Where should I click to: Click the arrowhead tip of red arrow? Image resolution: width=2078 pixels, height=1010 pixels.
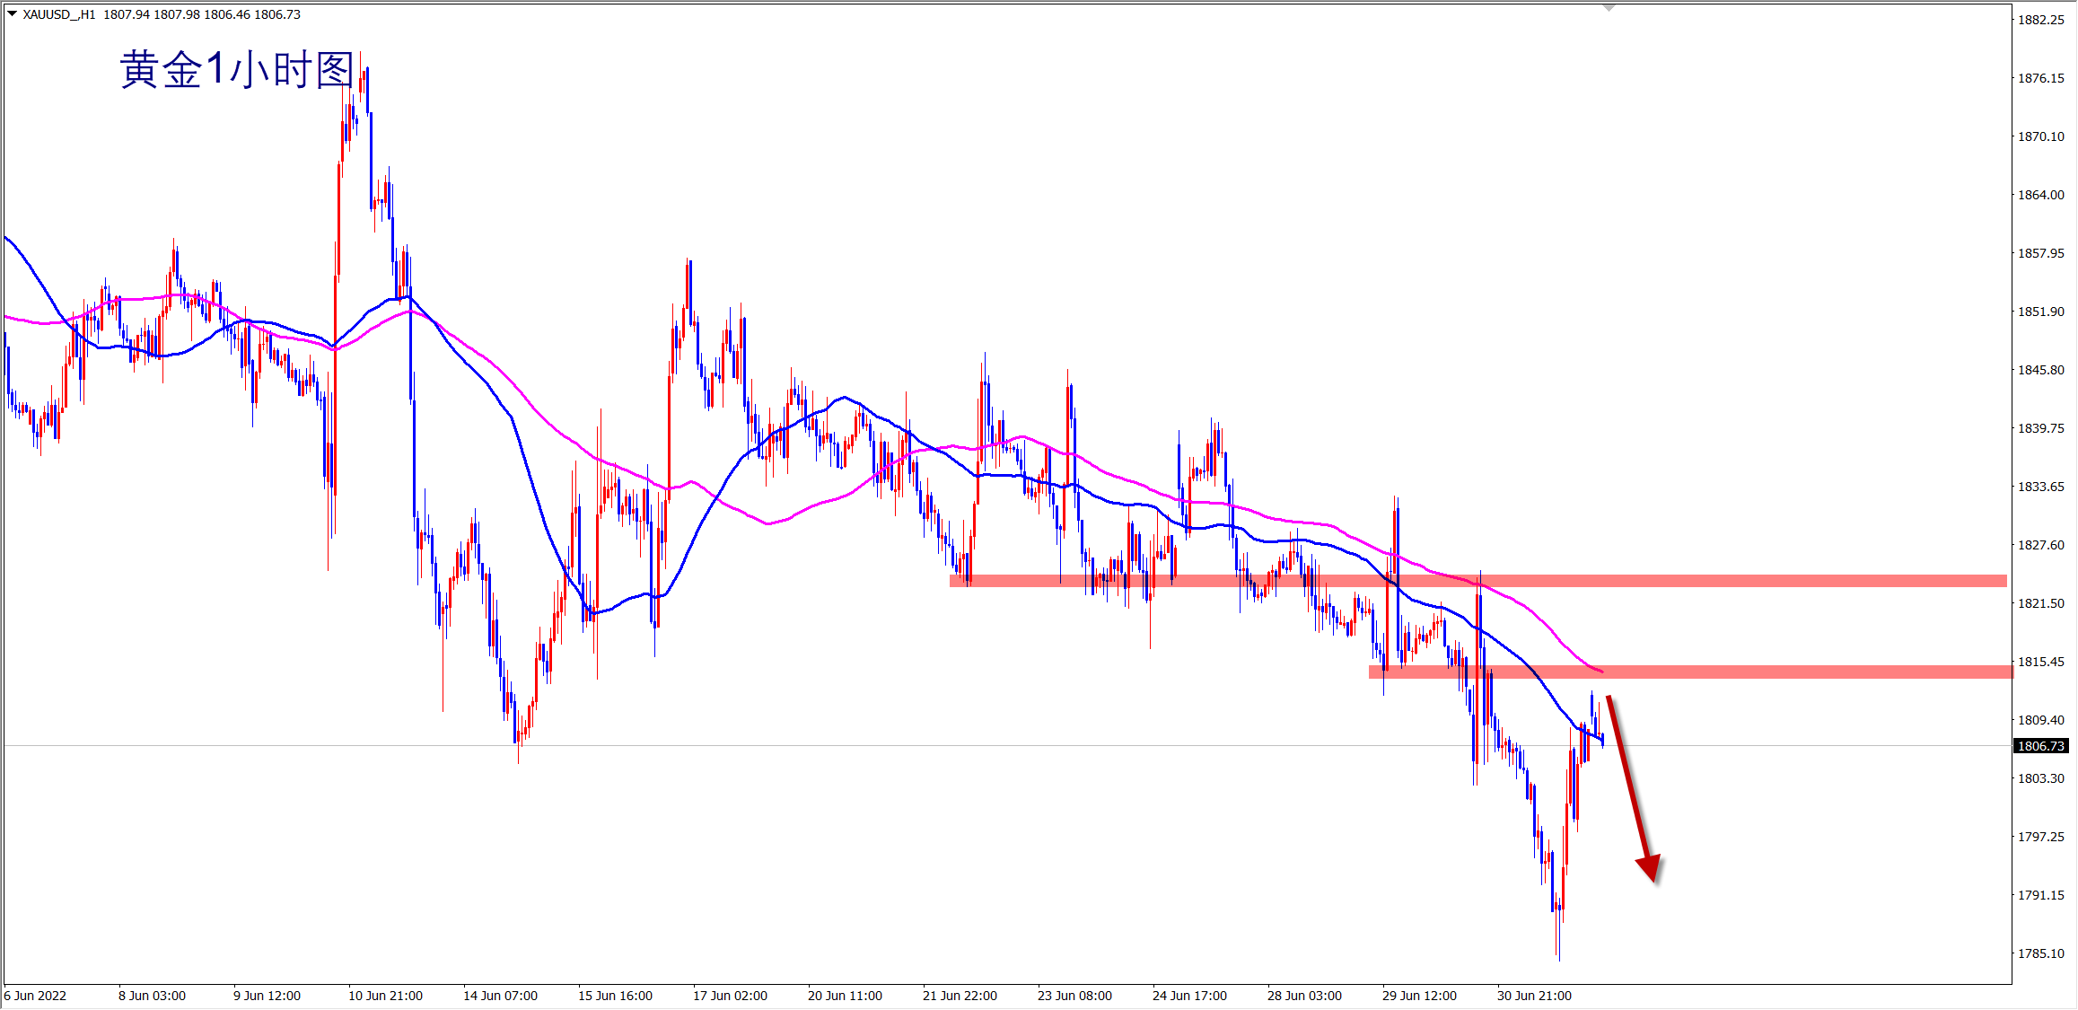[1653, 878]
